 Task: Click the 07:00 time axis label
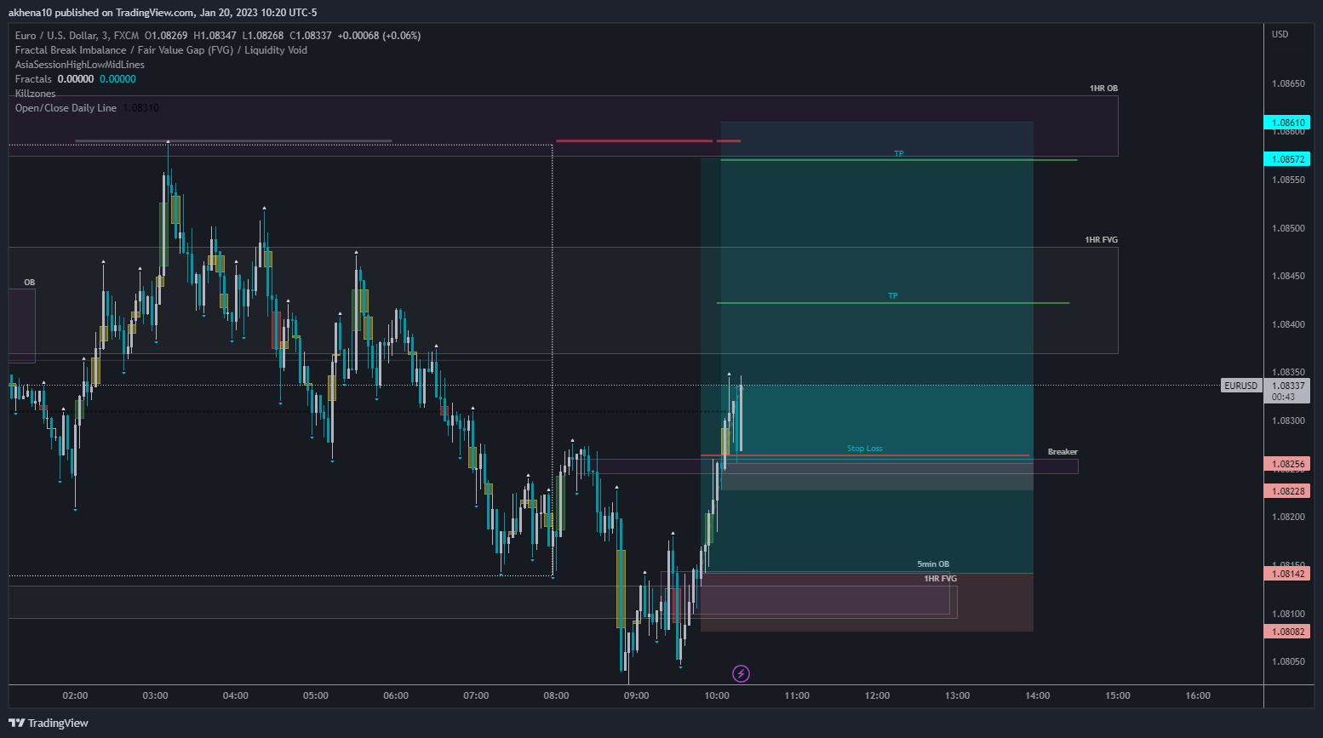(476, 695)
